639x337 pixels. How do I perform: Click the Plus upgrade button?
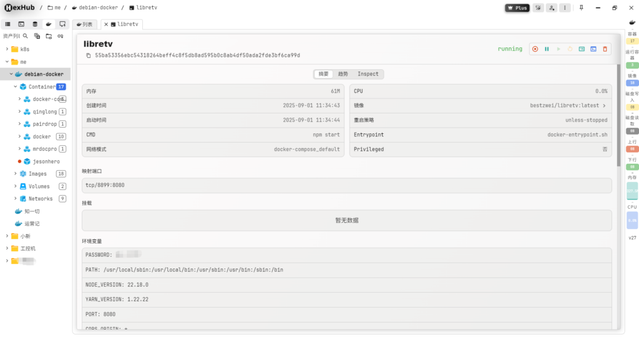coord(517,8)
